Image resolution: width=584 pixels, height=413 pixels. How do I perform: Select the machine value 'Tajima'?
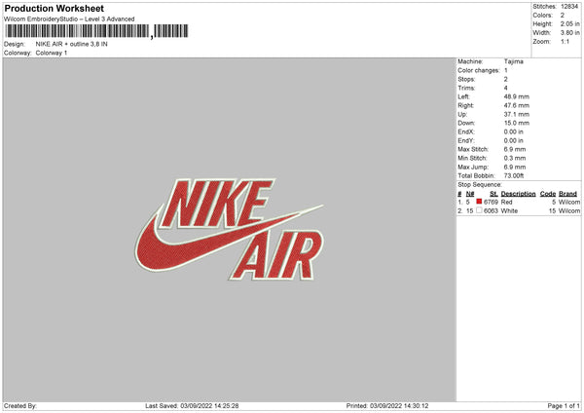(x=514, y=61)
